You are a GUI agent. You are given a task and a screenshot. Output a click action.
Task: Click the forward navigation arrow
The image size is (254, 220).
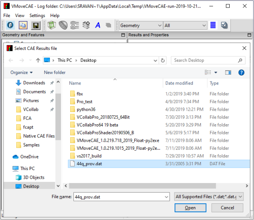click(22, 60)
